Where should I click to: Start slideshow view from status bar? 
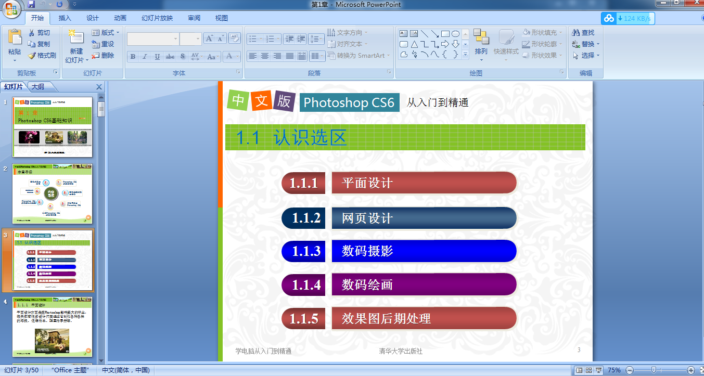(x=598, y=370)
